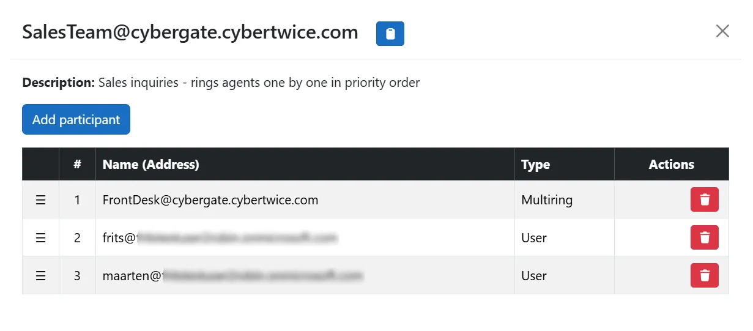Remove the frits user via trash icon

coord(705,237)
